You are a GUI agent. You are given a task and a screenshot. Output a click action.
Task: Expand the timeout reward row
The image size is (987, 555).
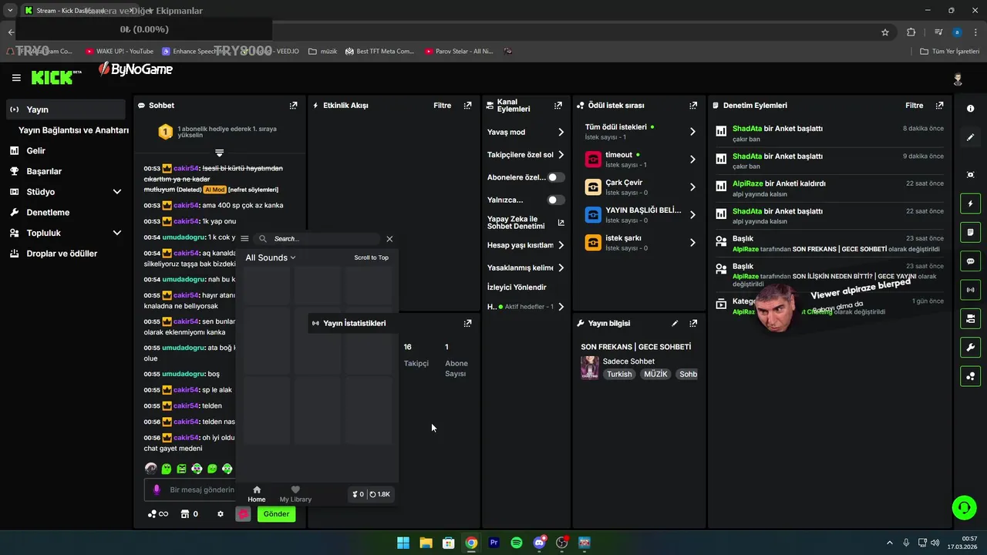coord(692,160)
